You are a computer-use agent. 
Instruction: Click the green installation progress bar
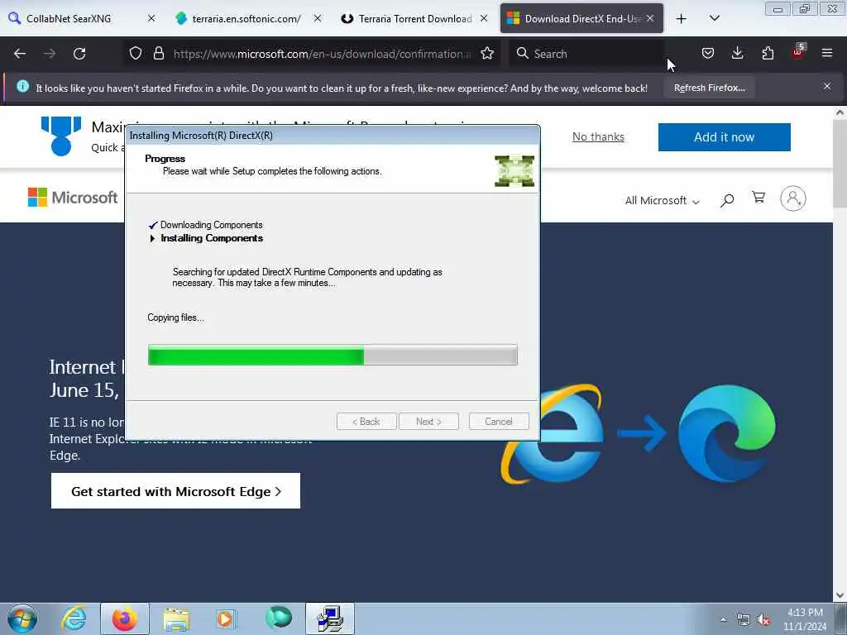(x=333, y=356)
